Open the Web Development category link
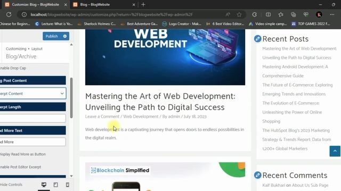 (x=141, y=117)
